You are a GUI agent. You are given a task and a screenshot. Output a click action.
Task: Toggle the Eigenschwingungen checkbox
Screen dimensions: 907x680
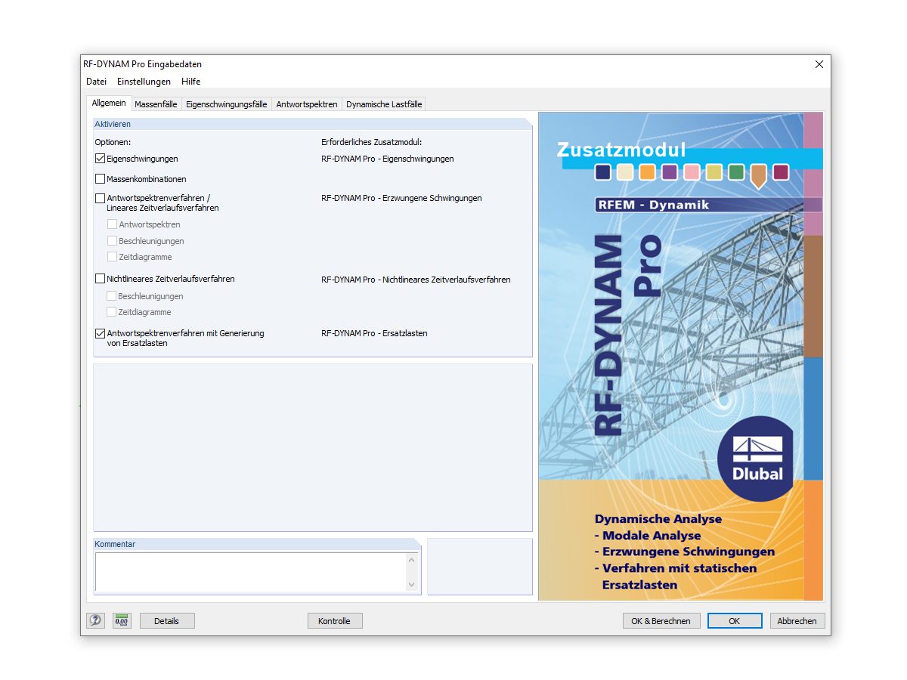100,159
